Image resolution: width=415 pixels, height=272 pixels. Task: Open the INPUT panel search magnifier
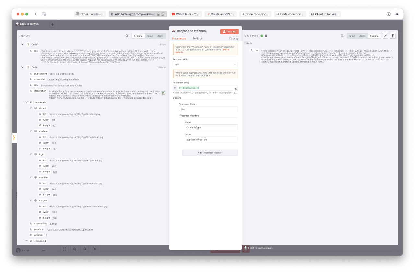pos(127,36)
